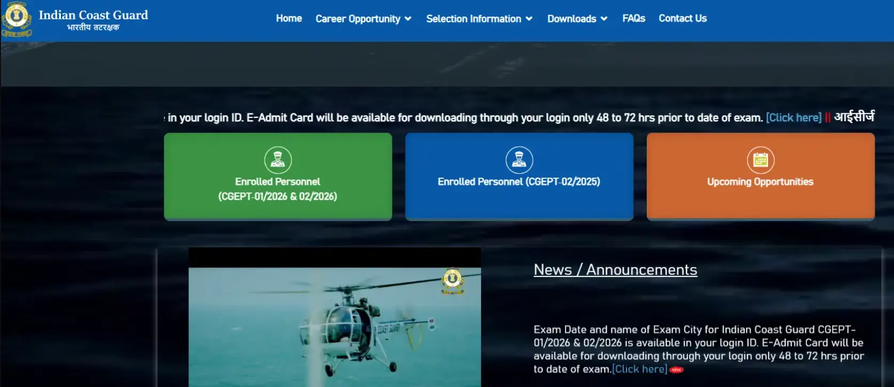Go to the Home menu item
Screen dimensions: 894x387
click(289, 18)
